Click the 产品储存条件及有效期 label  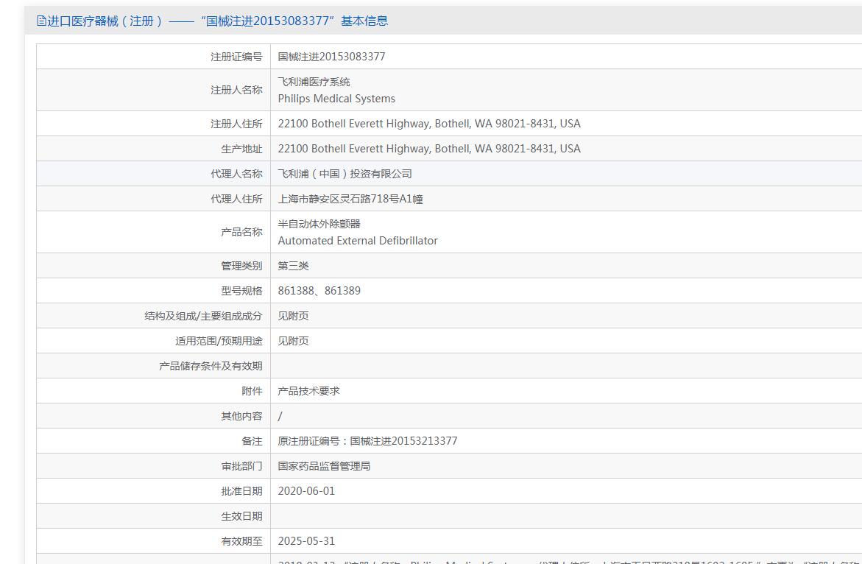point(211,366)
